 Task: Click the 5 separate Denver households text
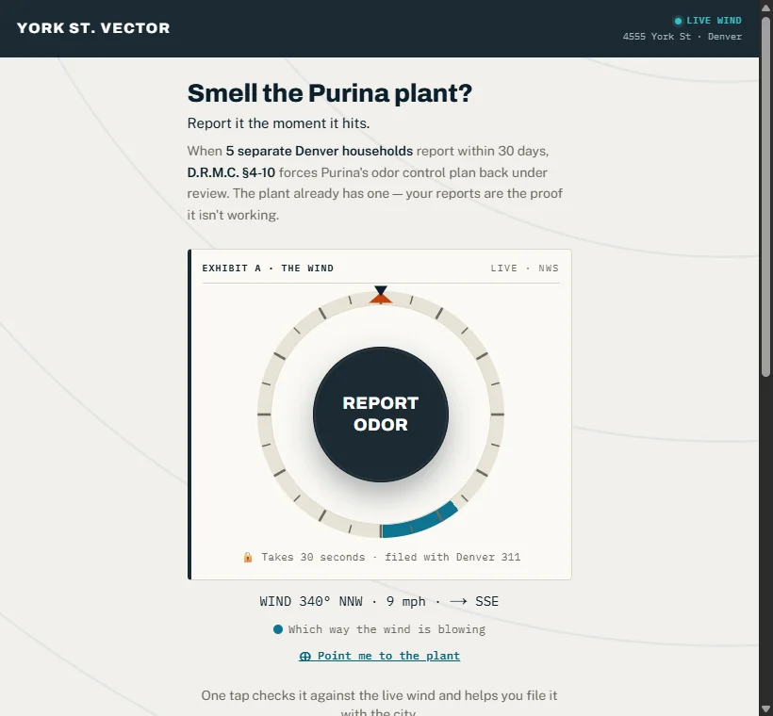(x=319, y=151)
